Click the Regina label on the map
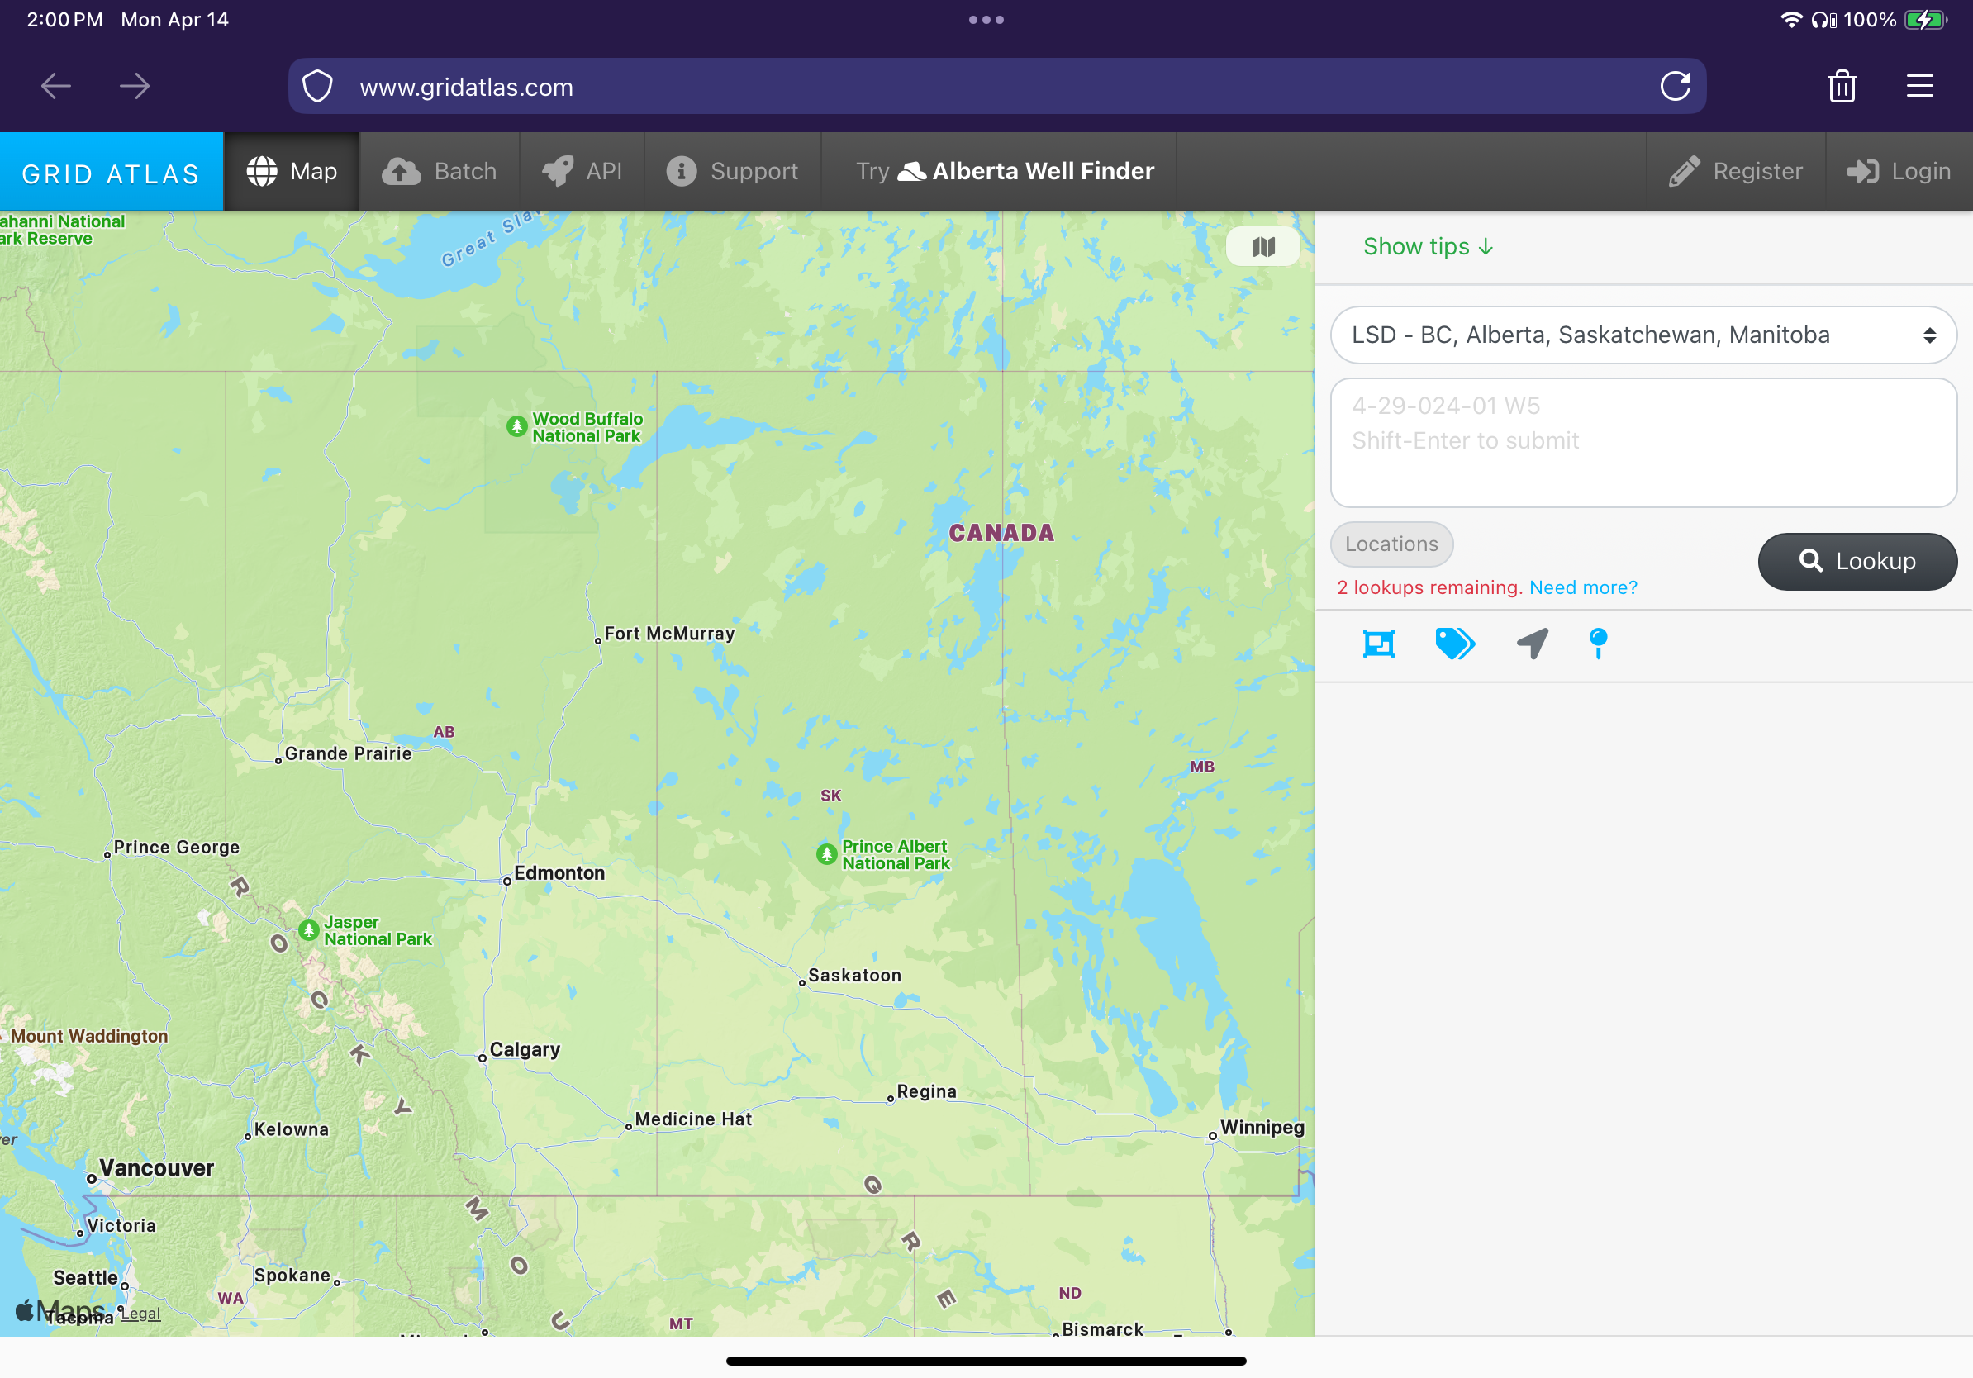The width and height of the screenshot is (1973, 1378). [x=926, y=1091]
